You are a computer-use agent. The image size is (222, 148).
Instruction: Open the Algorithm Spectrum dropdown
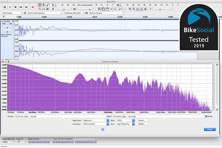click(95, 120)
